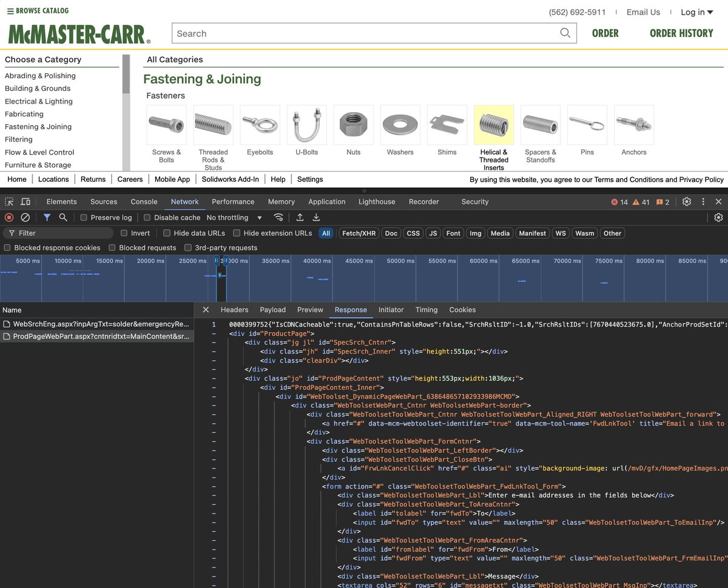The width and height of the screenshot is (728, 588).
Task: Open DevTools three-dot customize menu
Action: [x=703, y=202]
